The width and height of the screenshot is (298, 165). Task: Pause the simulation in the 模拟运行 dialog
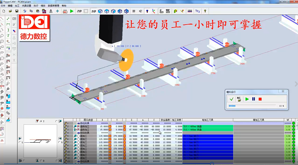click(254, 99)
